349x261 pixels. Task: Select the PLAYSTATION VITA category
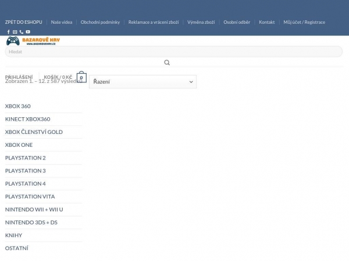point(30,197)
